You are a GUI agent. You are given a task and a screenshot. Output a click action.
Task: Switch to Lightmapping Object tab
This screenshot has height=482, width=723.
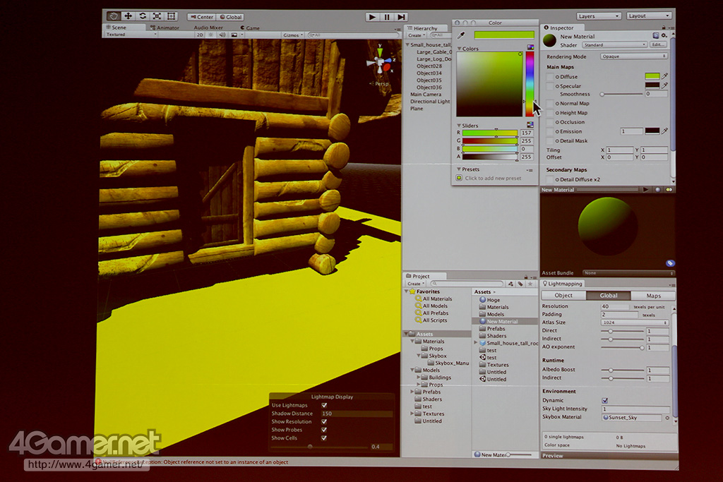coord(563,296)
